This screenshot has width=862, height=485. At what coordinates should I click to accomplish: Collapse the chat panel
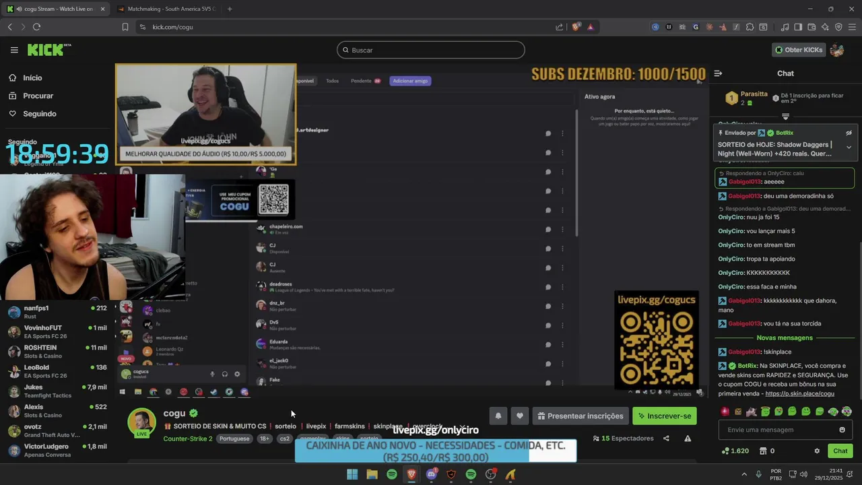pyautogui.click(x=718, y=73)
